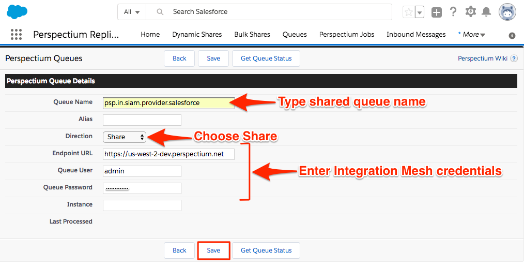The height and width of the screenshot is (266, 524).
Task: Click the Perspectium Queues page title
Action: [44, 58]
